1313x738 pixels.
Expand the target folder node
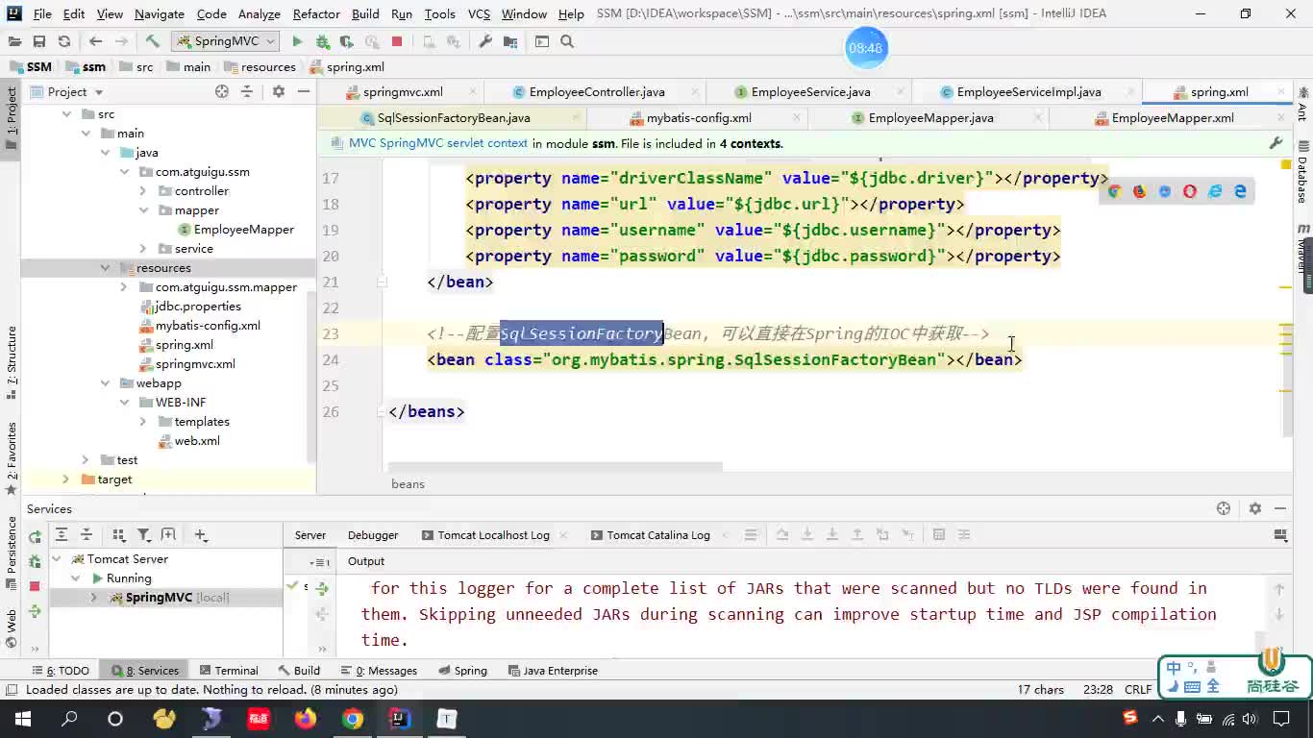66,480
